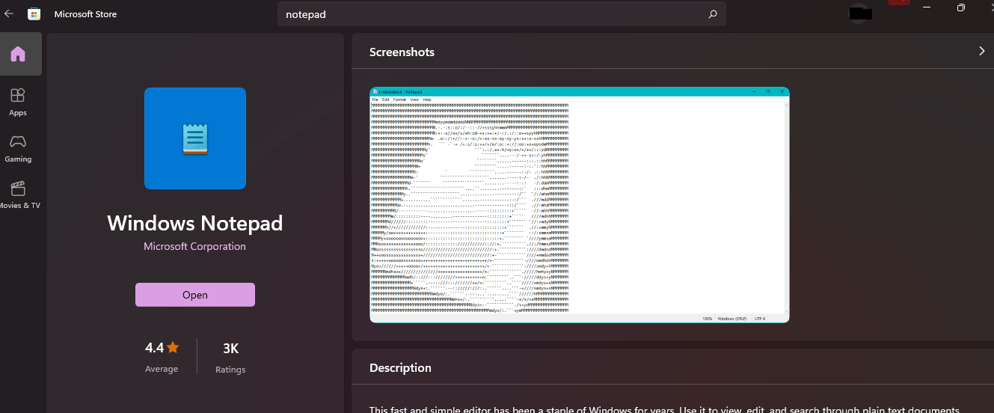Open the Movies & TV section

pos(18,195)
